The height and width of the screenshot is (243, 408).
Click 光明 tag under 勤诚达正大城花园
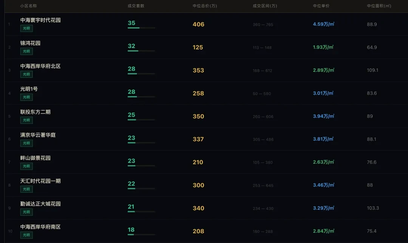[x=26, y=212]
